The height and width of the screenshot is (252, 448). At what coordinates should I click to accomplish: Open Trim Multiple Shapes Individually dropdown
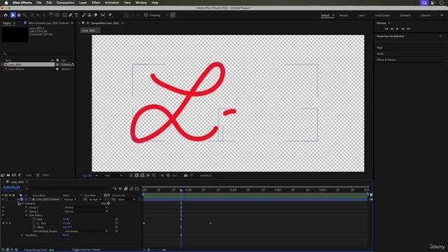[x=85, y=231]
